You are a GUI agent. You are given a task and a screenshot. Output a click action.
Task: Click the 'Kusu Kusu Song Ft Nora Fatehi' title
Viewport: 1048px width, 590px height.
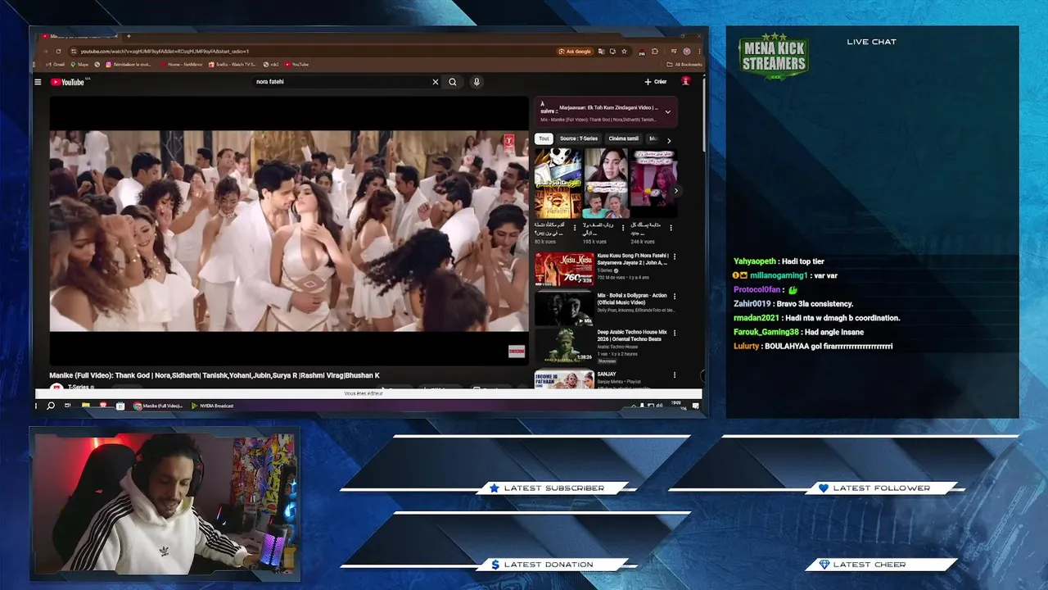(x=632, y=259)
